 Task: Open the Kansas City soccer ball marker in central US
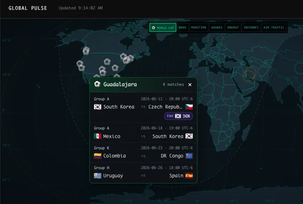tap(107, 62)
